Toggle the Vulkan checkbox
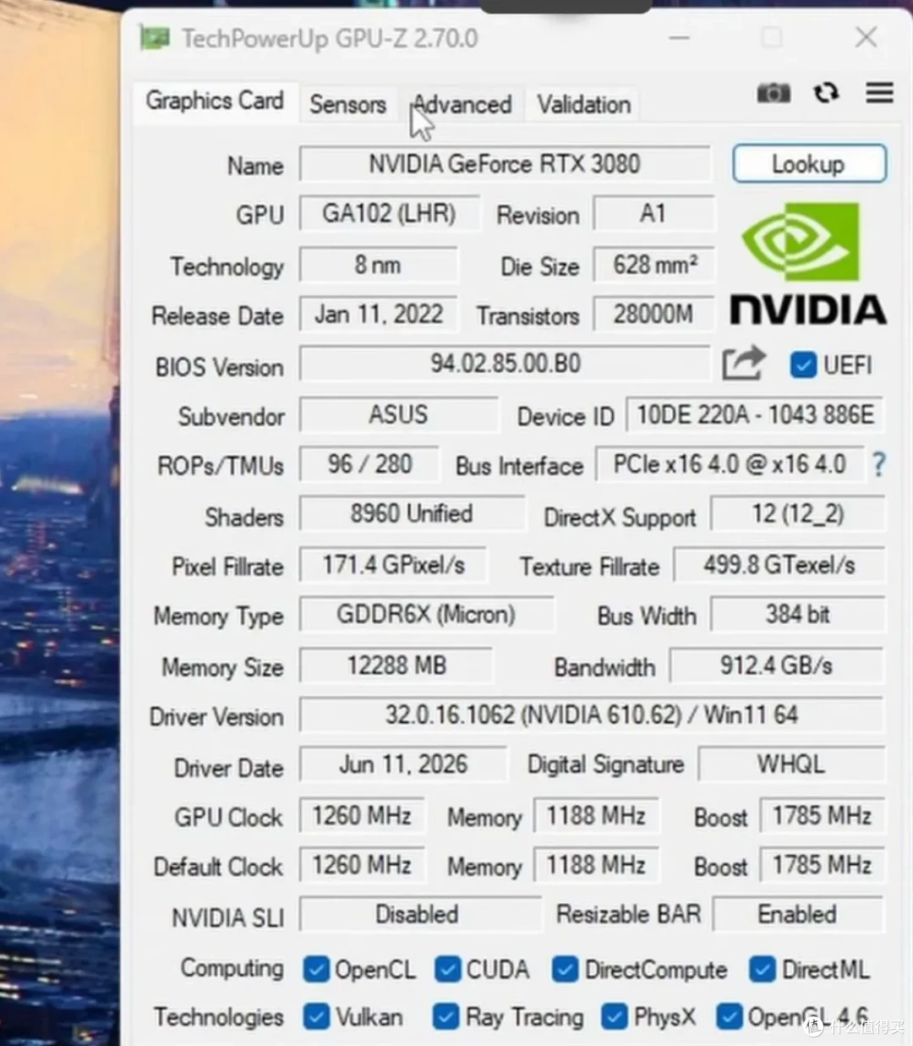This screenshot has width=913, height=1046. (316, 1016)
